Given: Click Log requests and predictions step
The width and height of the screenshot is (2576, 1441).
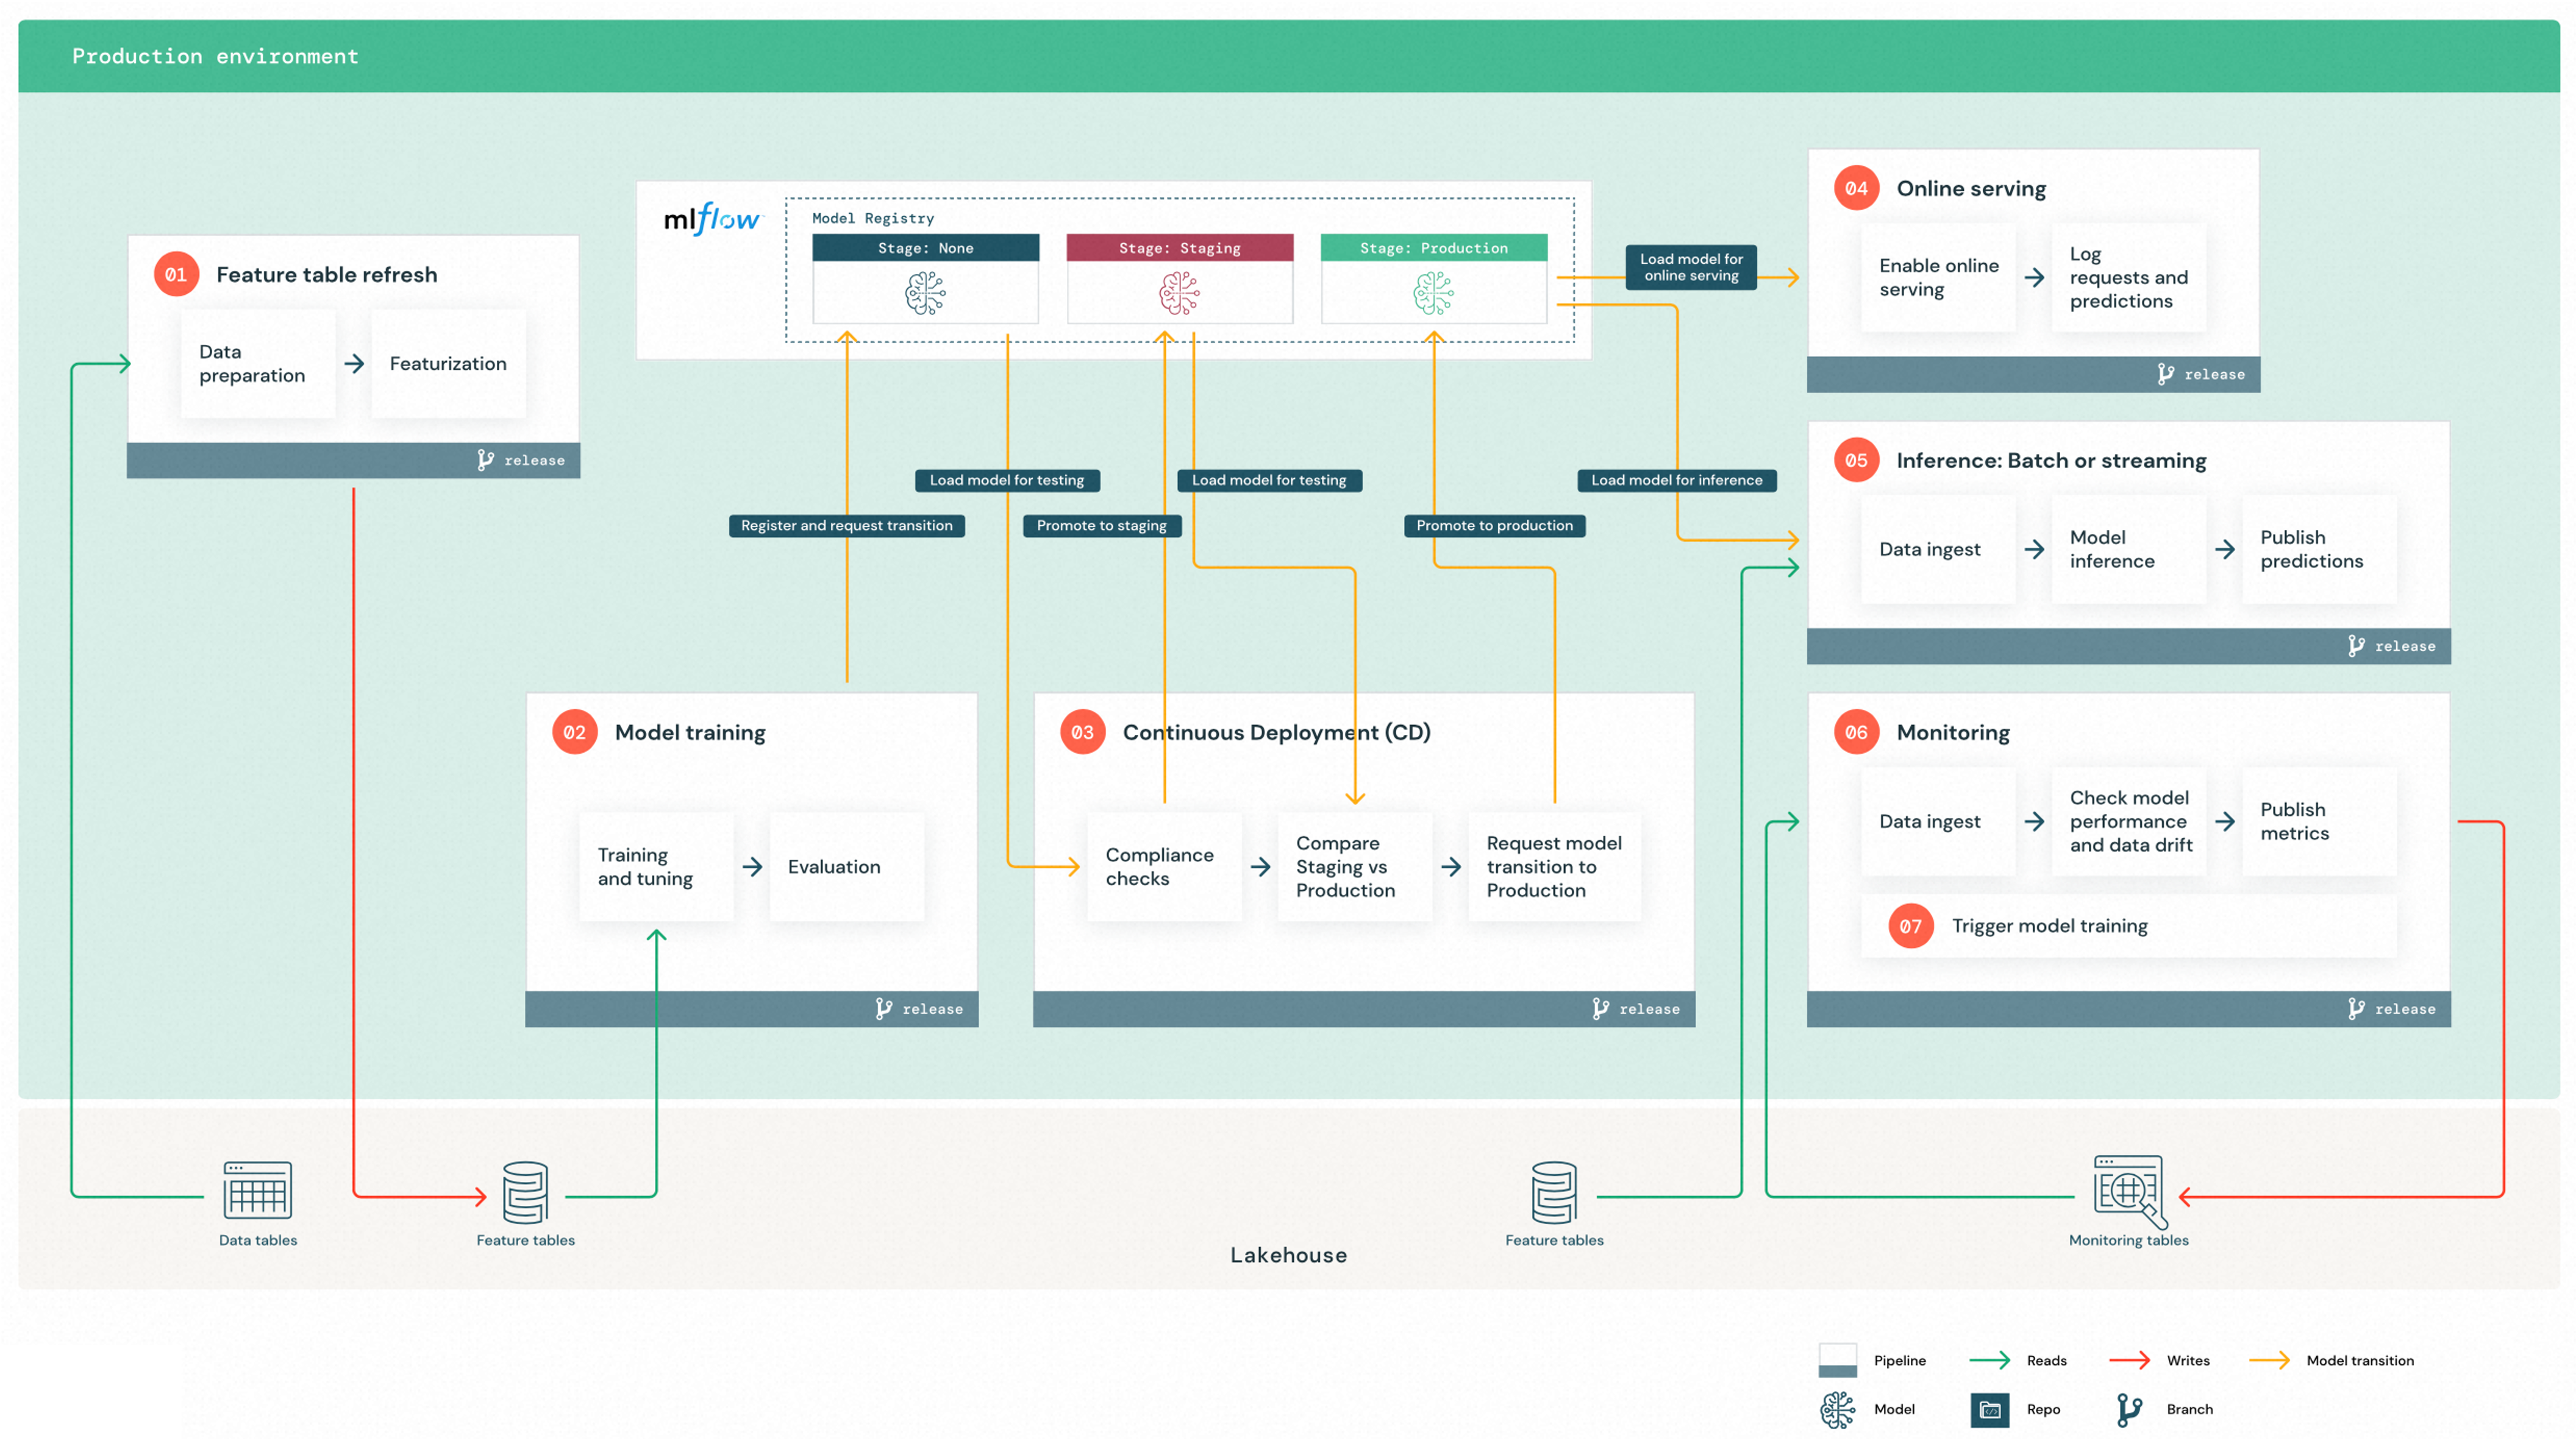Looking at the screenshot, I should point(2128,278).
